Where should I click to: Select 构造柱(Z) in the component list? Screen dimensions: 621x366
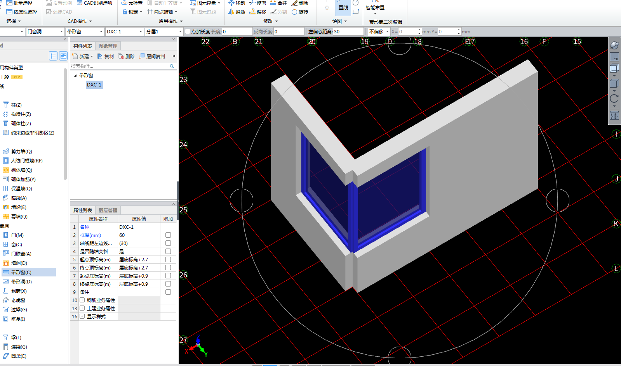(x=21, y=114)
